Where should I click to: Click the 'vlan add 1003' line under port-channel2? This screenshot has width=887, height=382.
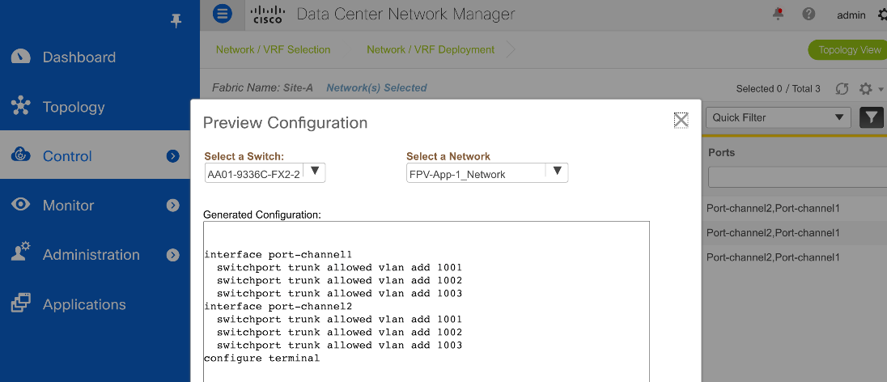tap(339, 346)
